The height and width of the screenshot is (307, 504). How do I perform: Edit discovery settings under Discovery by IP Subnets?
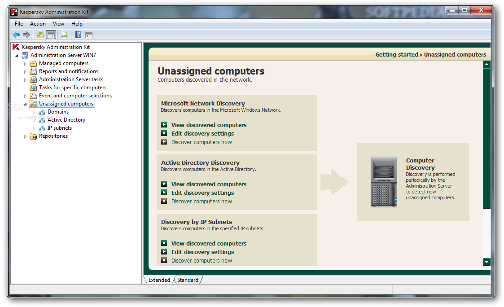(x=202, y=252)
